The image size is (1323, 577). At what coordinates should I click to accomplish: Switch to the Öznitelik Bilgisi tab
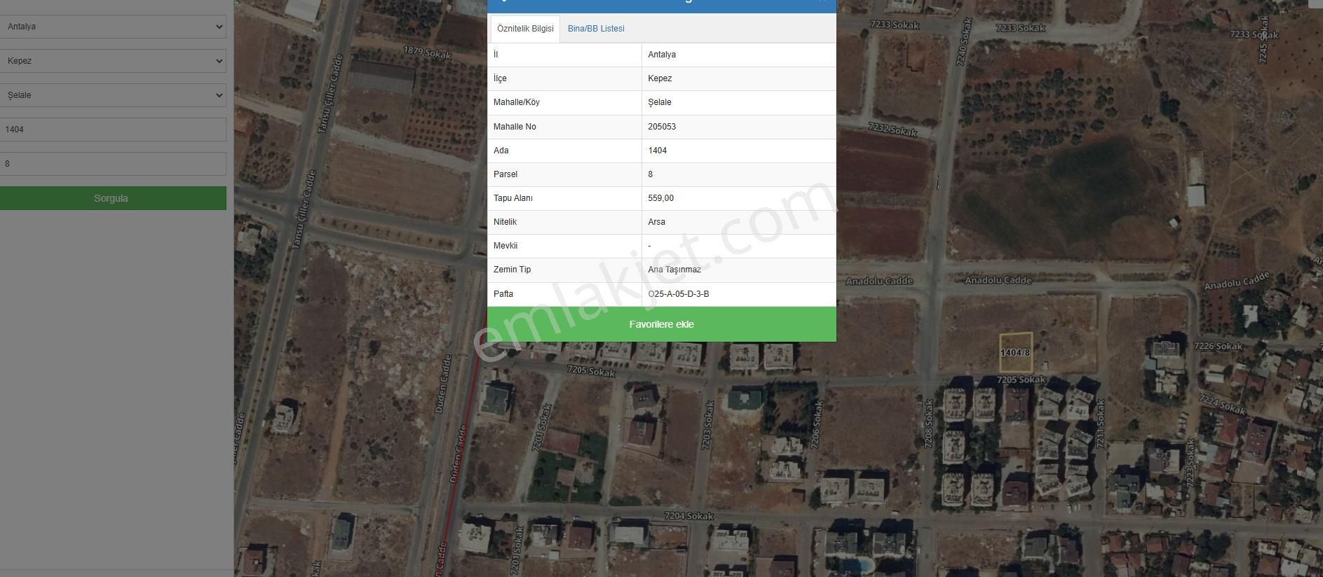click(525, 29)
